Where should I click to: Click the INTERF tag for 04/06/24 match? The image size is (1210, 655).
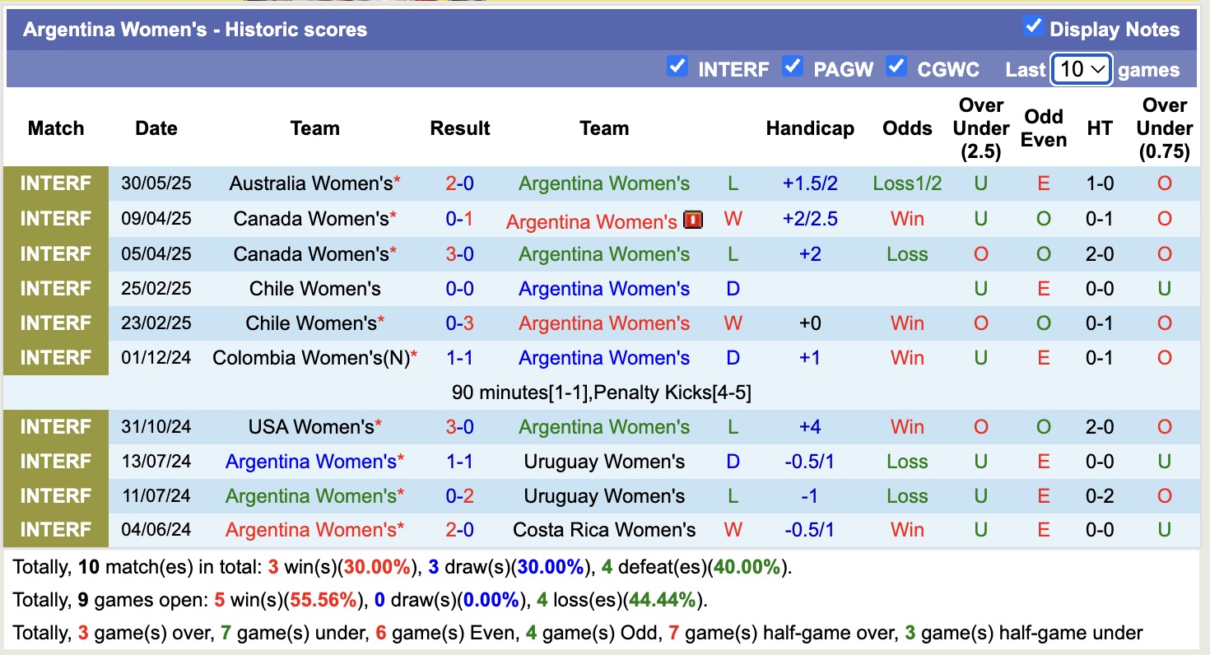tap(56, 530)
